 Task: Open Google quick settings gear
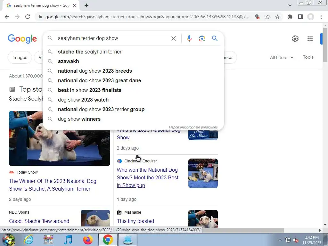point(295,39)
